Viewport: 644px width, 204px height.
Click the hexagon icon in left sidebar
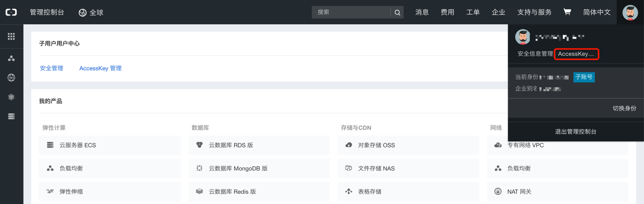tap(11, 97)
